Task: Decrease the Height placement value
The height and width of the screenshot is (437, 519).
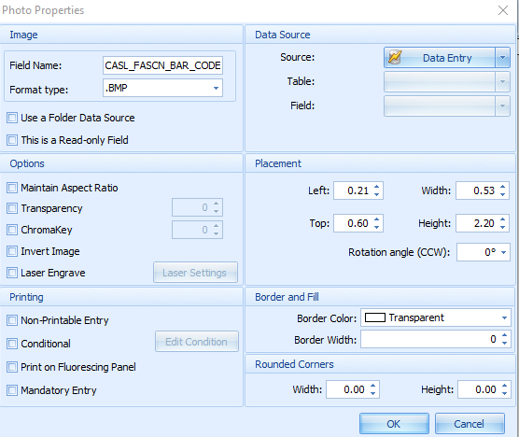Action: click(503, 227)
